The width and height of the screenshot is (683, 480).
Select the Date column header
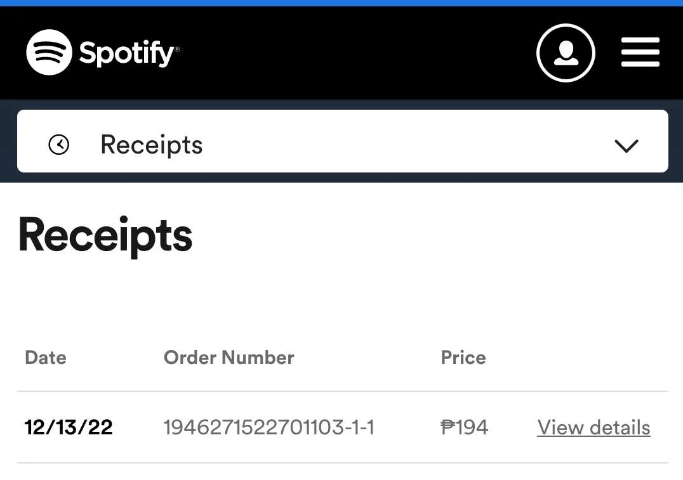pyautogui.click(x=46, y=358)
